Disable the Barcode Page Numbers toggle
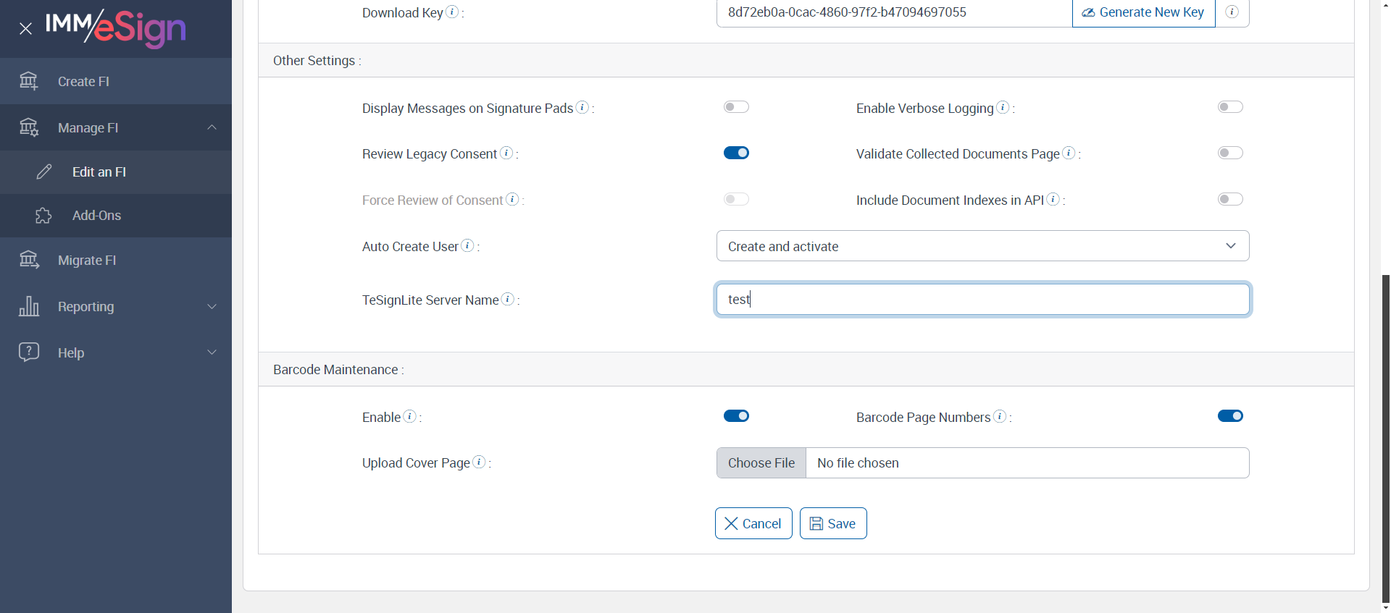This screenshot has width=1391, height=613. pyautogui.click(x=1230, y=416)
